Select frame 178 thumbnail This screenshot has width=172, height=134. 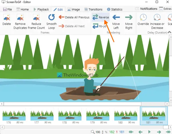tap(70, 116)
